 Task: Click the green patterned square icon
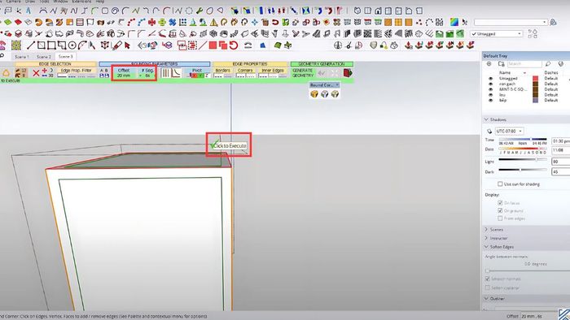click(x=16, y=45)
